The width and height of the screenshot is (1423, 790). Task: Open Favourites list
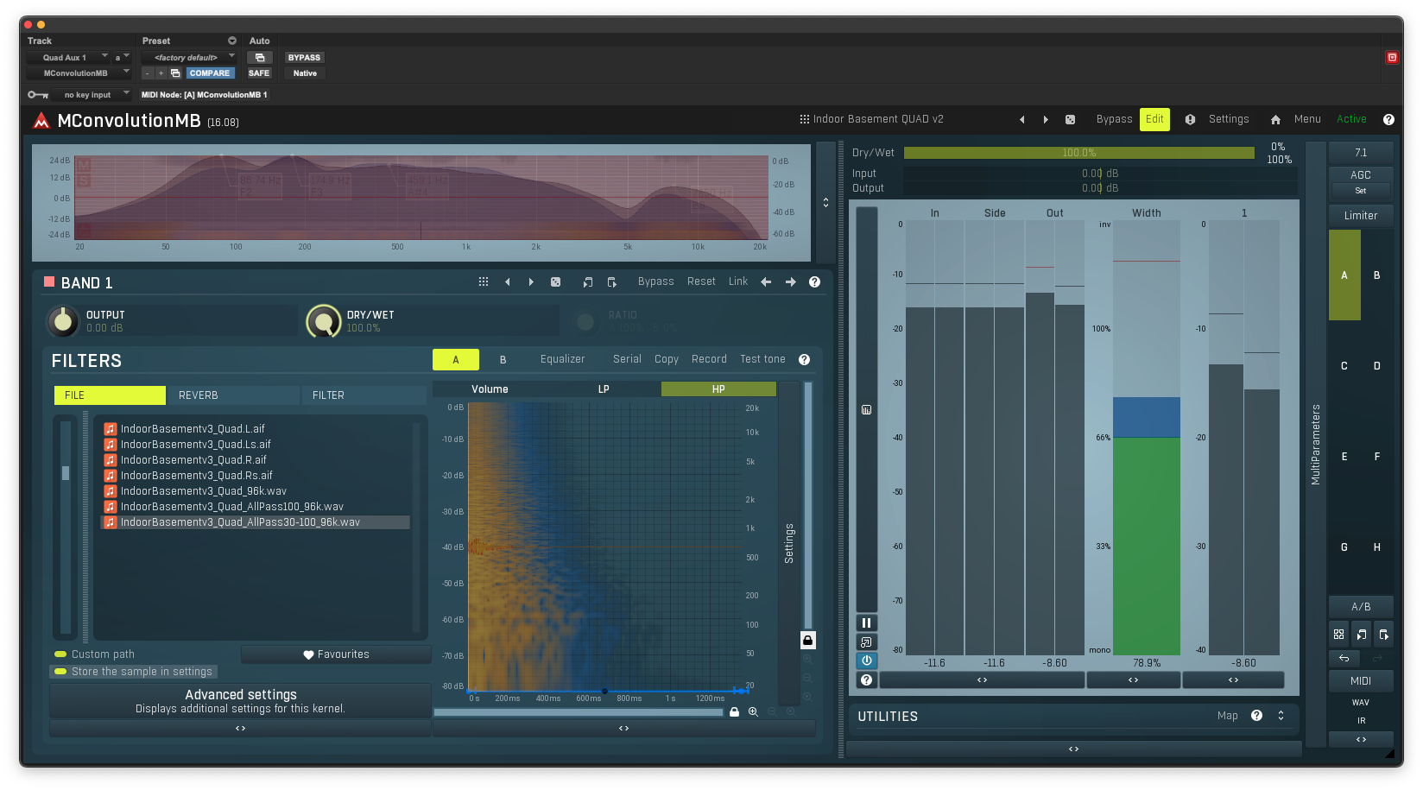click(336, 654)
